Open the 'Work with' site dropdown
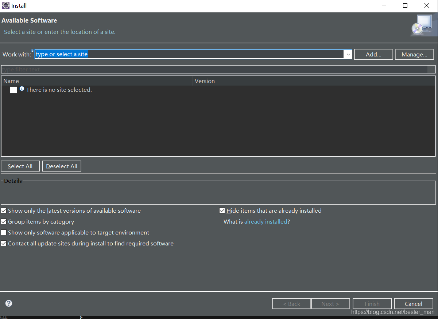This screenshot has height=319, width=438. (348, 54)
